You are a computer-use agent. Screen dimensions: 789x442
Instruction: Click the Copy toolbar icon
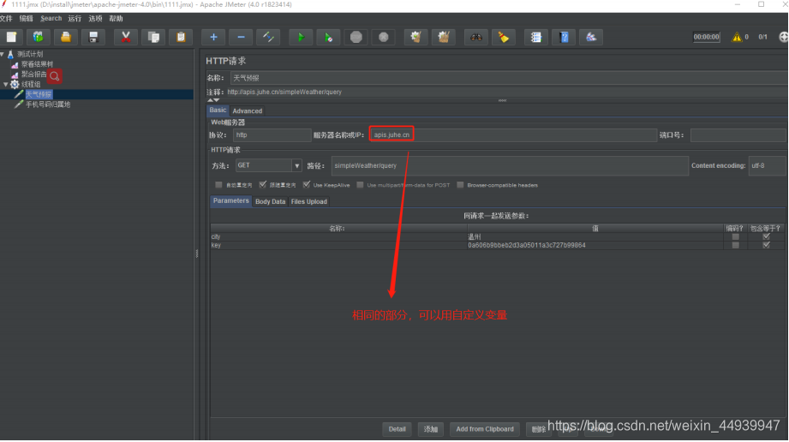pos(153,37)
